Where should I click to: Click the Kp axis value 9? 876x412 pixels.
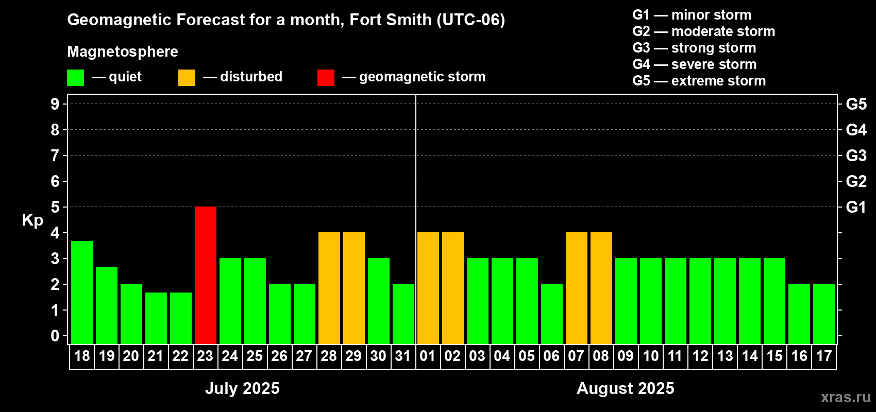click(x=55, y=104)
